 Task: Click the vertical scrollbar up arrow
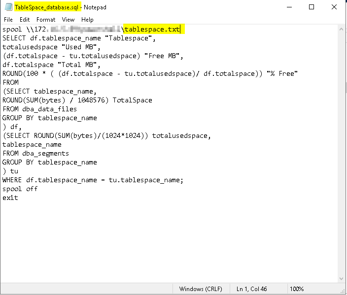pos(342,29)
